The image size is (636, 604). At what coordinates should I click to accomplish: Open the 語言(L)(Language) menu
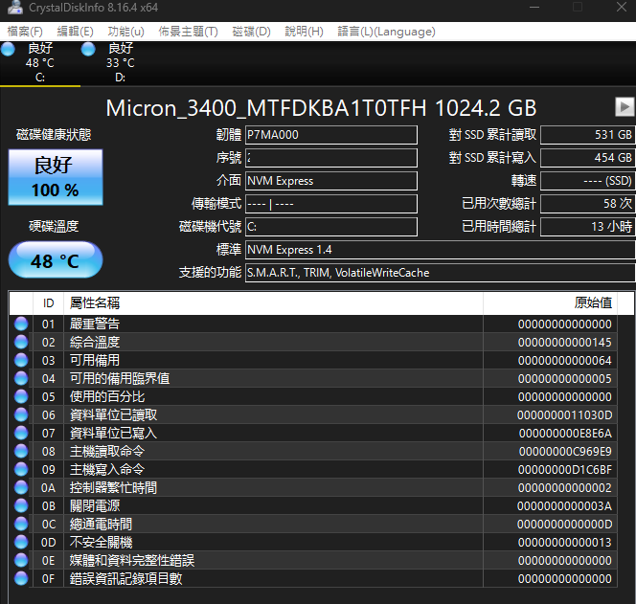click(386, 32)
